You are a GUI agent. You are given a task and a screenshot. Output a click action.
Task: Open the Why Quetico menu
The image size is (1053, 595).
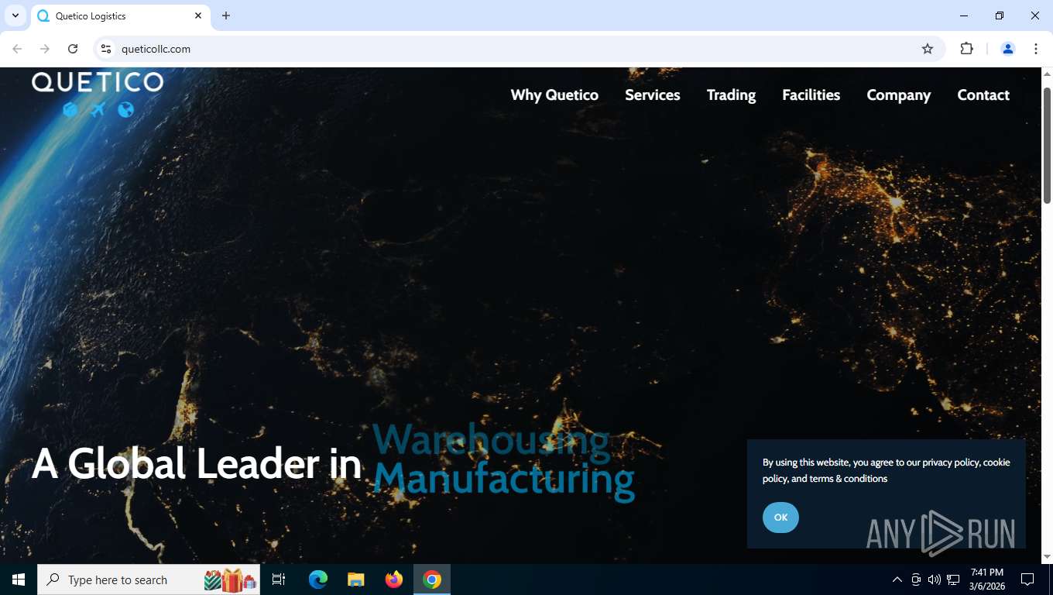click(554, 95)
